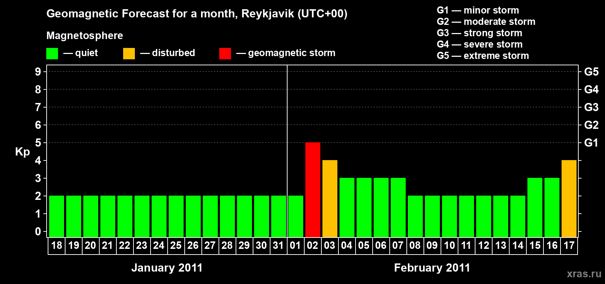Viewport: 605px width, 284px height.
Task: Click the orange disturbed legend swatch
Action: click(129, 54)
